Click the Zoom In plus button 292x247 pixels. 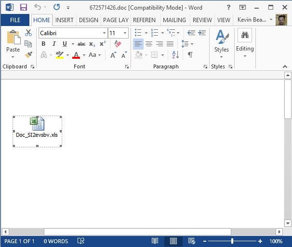click(260, 241)
